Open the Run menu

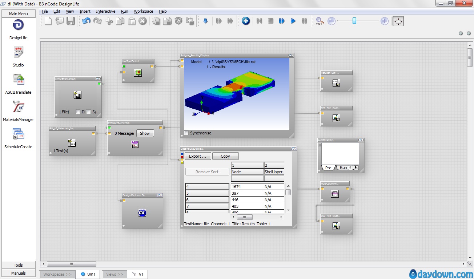pos(125,11)
